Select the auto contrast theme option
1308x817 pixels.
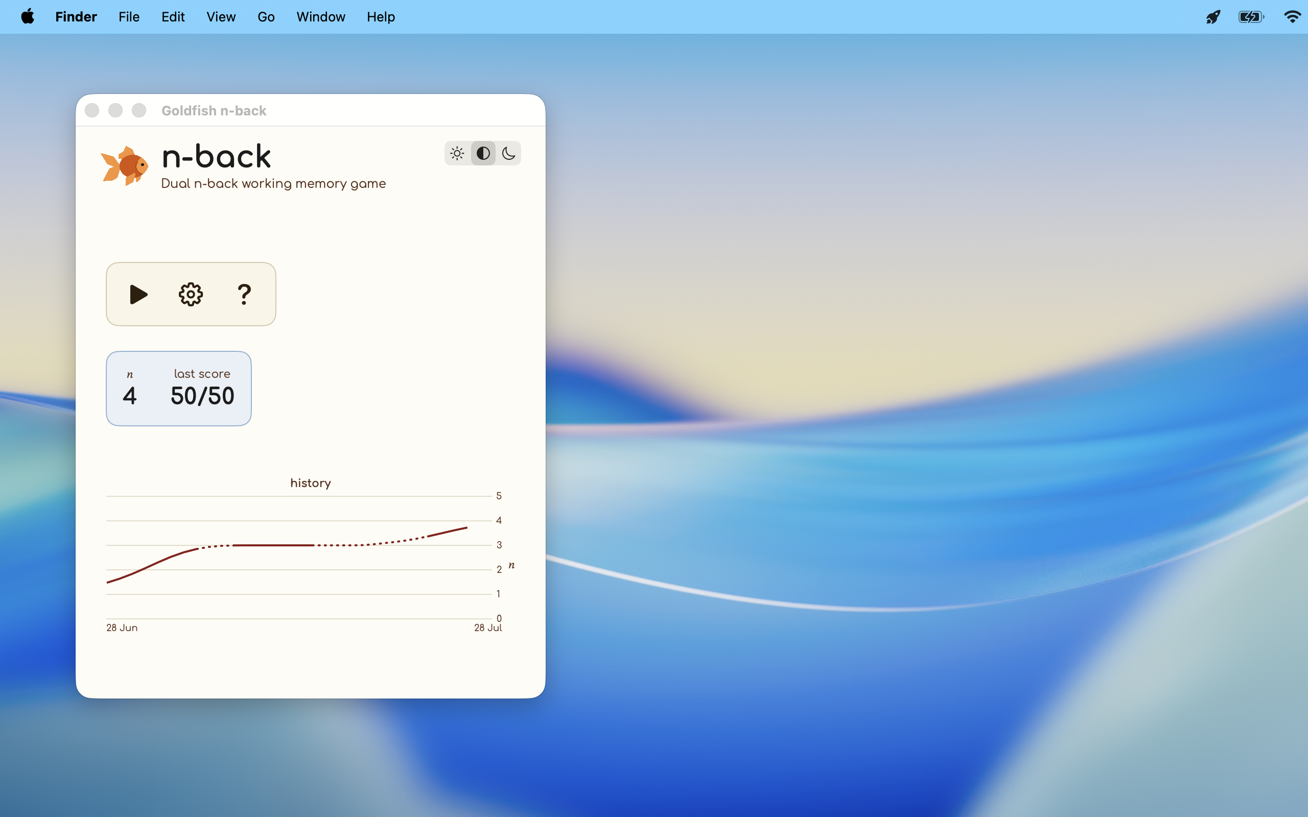[483, 154]
